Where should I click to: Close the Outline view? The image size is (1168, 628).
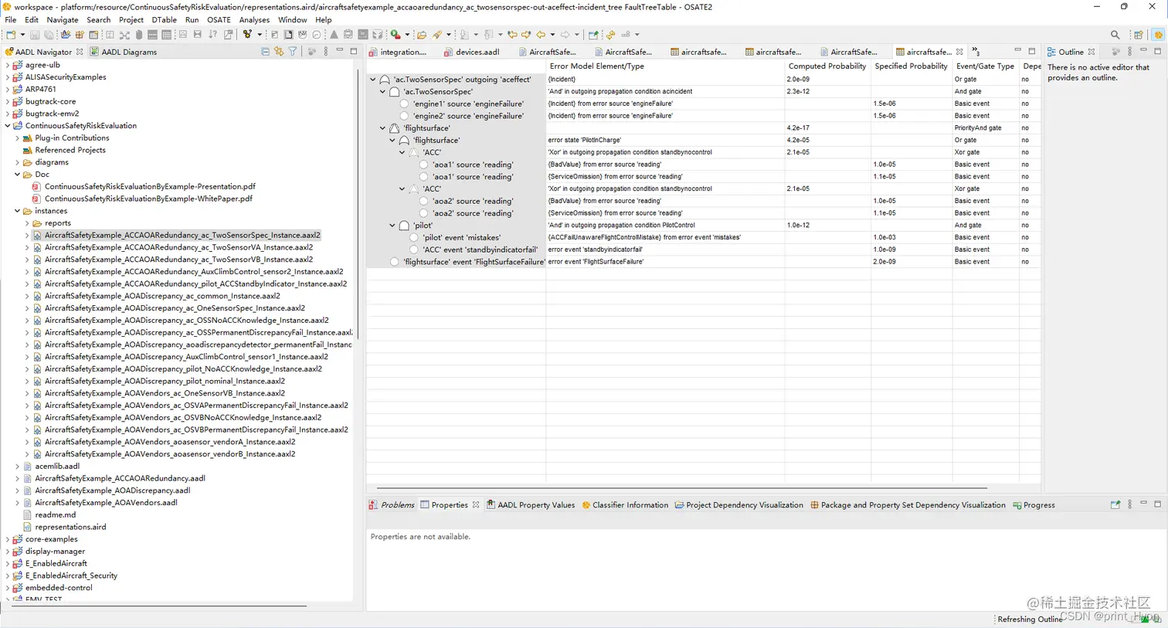(1092, 52)
